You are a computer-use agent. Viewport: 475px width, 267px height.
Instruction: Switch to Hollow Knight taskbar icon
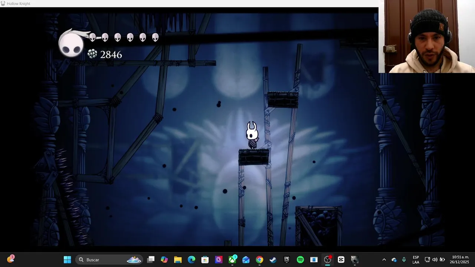[x=354, y=260]
